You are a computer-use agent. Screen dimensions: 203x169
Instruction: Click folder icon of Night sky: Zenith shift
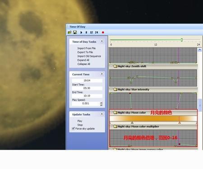pos(115,66)
